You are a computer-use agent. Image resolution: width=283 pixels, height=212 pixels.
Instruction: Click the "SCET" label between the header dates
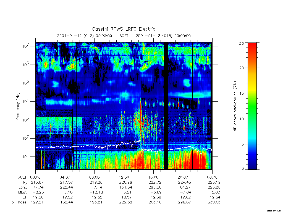click(x=124, y=36)
